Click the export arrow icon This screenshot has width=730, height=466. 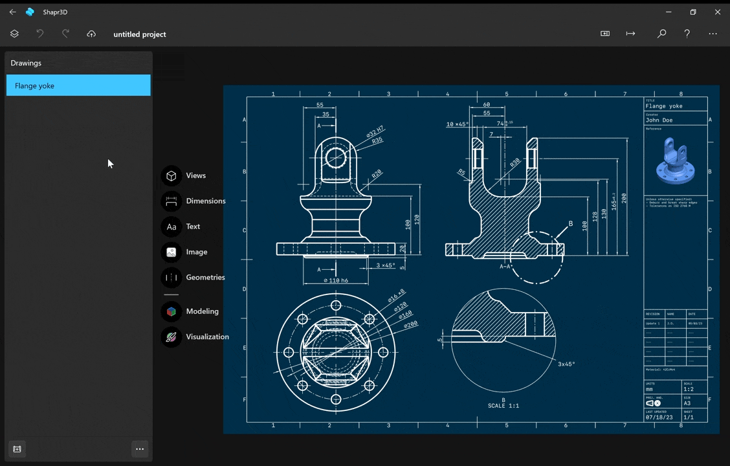coord(630,34)
